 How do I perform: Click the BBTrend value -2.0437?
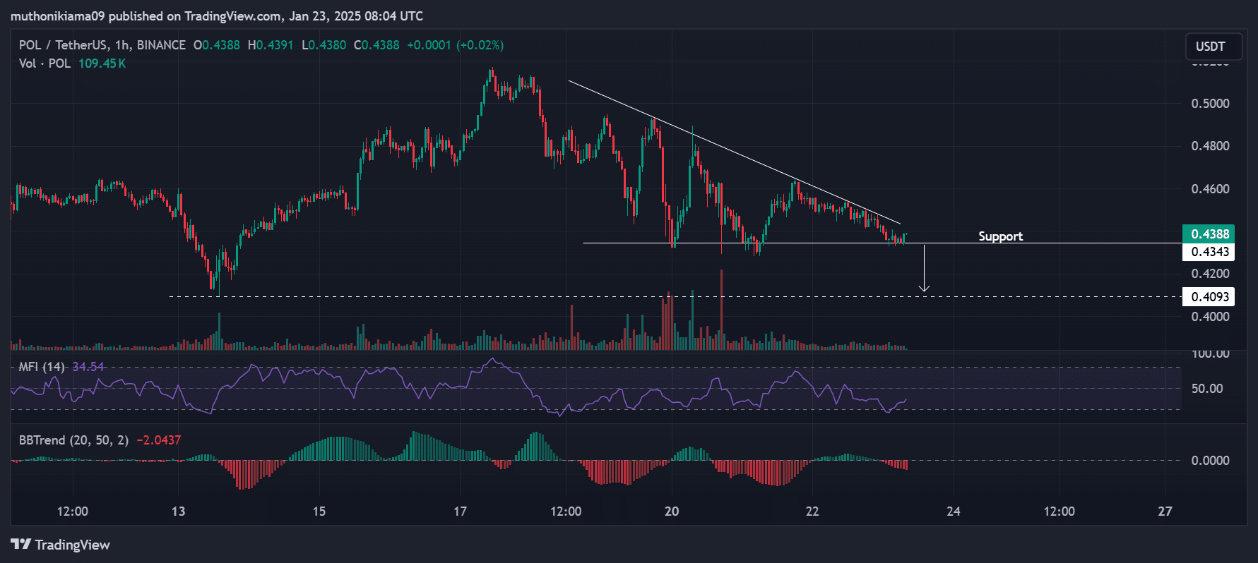tap(158, 440)
